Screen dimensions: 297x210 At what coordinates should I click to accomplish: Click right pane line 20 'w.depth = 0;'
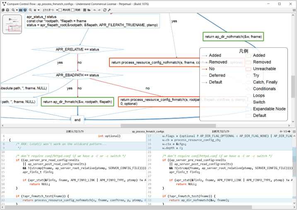pos(172,148)
